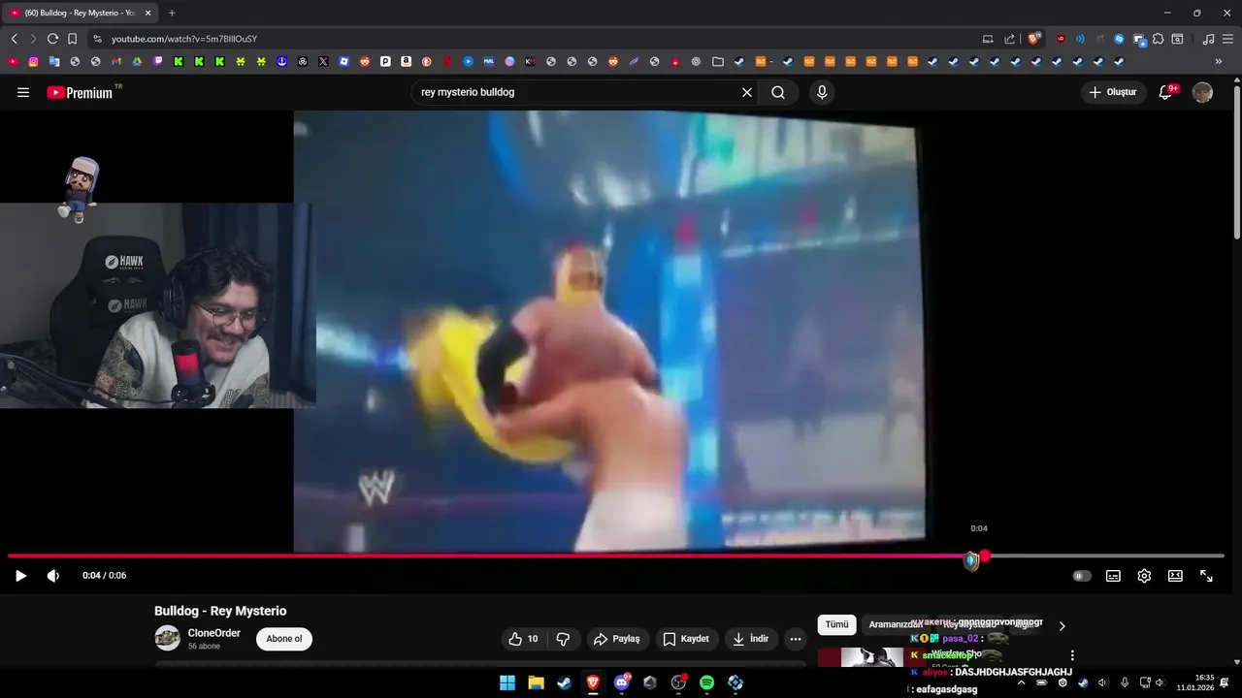Image resolution: width=1242 pixels, height=698 pixels.
Task: Click the red scrubber handle on timeline
Action: (985, 555)
